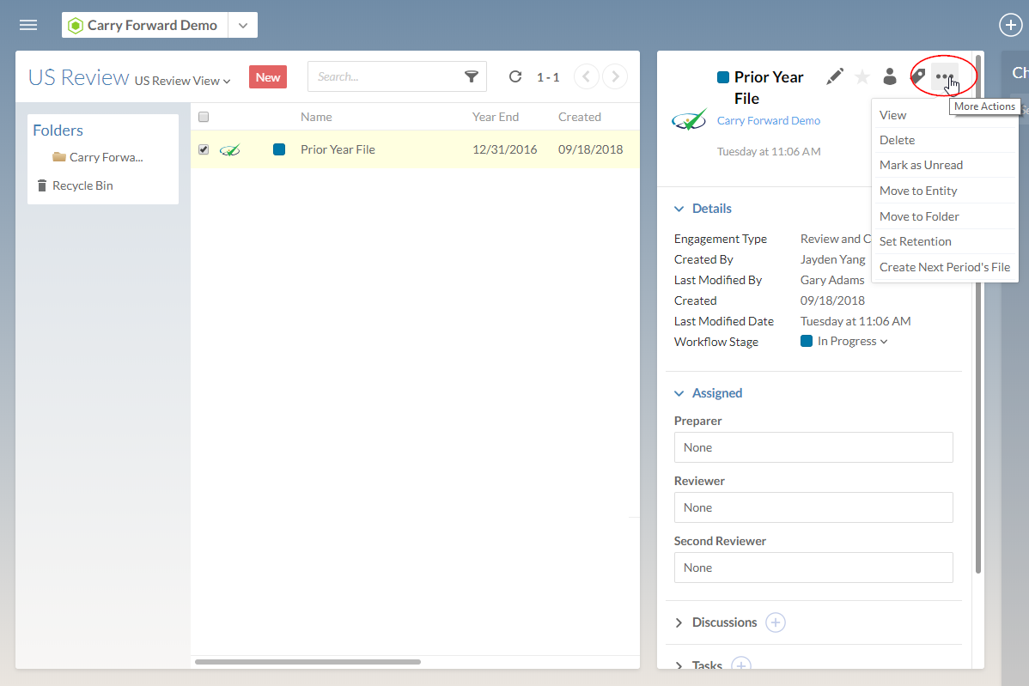Toggle the select-all checkbox in header
This screenshot has width=1029, height=686.
(x=204, y=117)
